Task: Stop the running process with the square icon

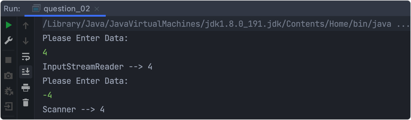Action: (x=9, y=60)
